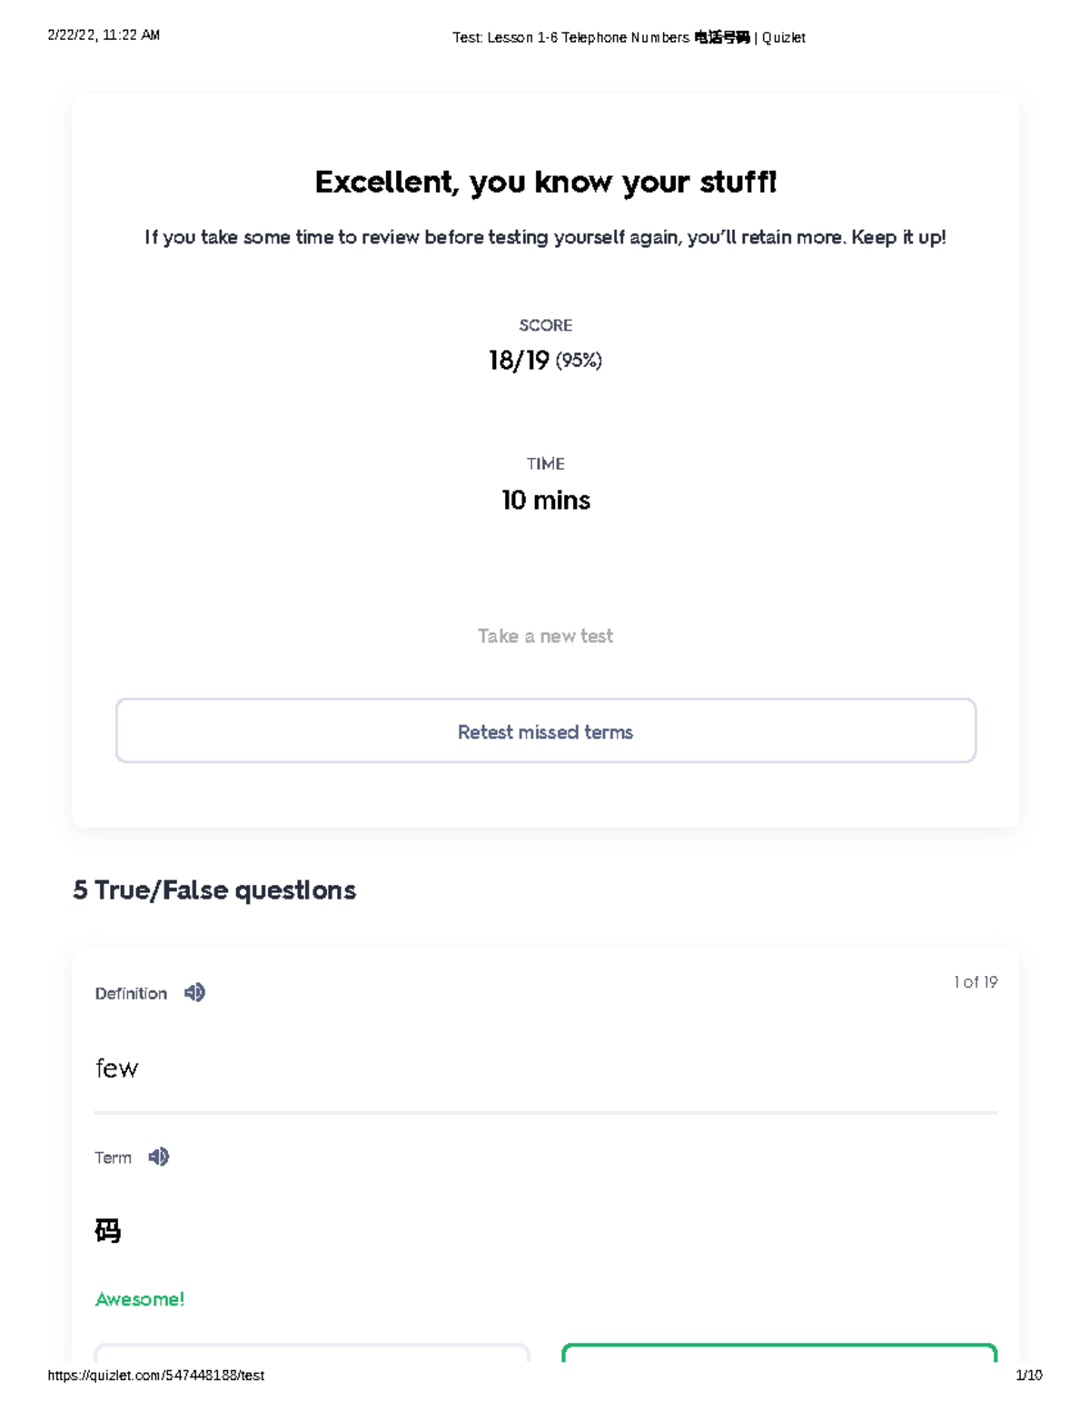Click the '1 of 19' question counter
The width and height of the screenshot is (1090, 1411).
coord(974,982)
